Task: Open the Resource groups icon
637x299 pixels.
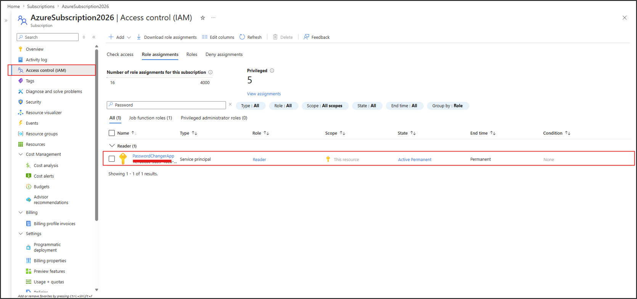Action: [x=21, y=134]
